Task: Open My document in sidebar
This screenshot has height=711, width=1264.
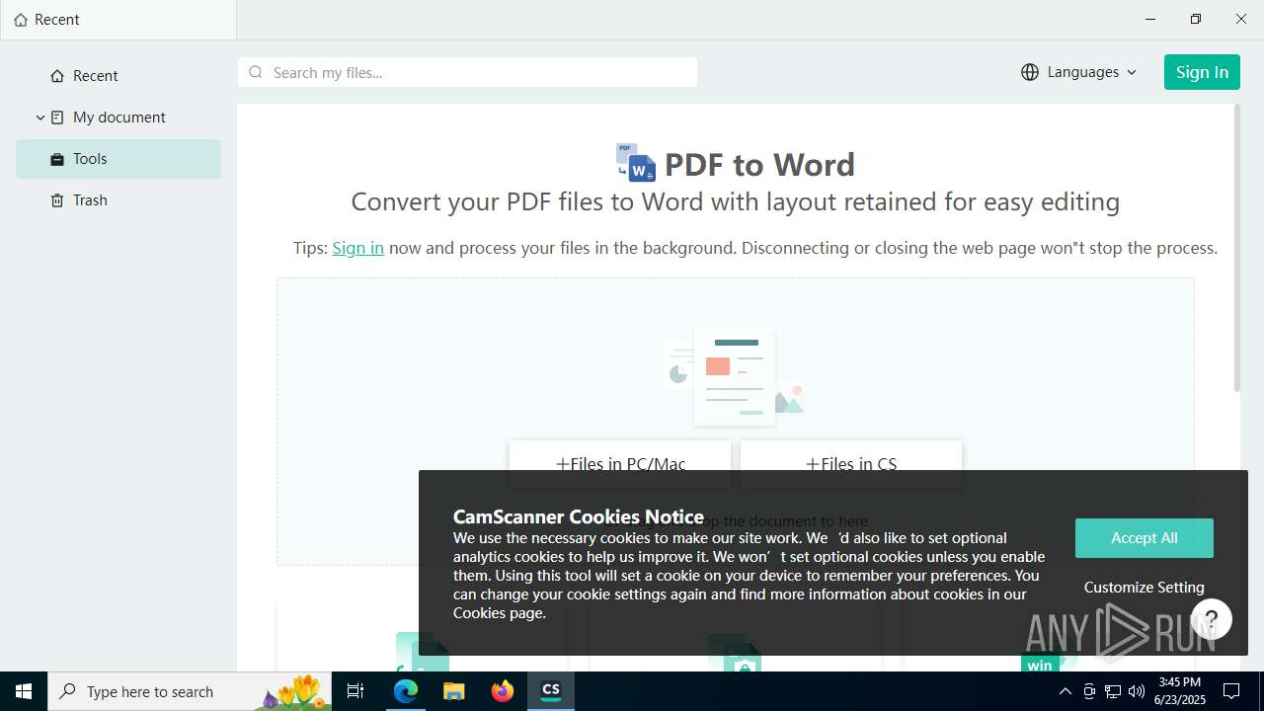Action: click(118, 118)
